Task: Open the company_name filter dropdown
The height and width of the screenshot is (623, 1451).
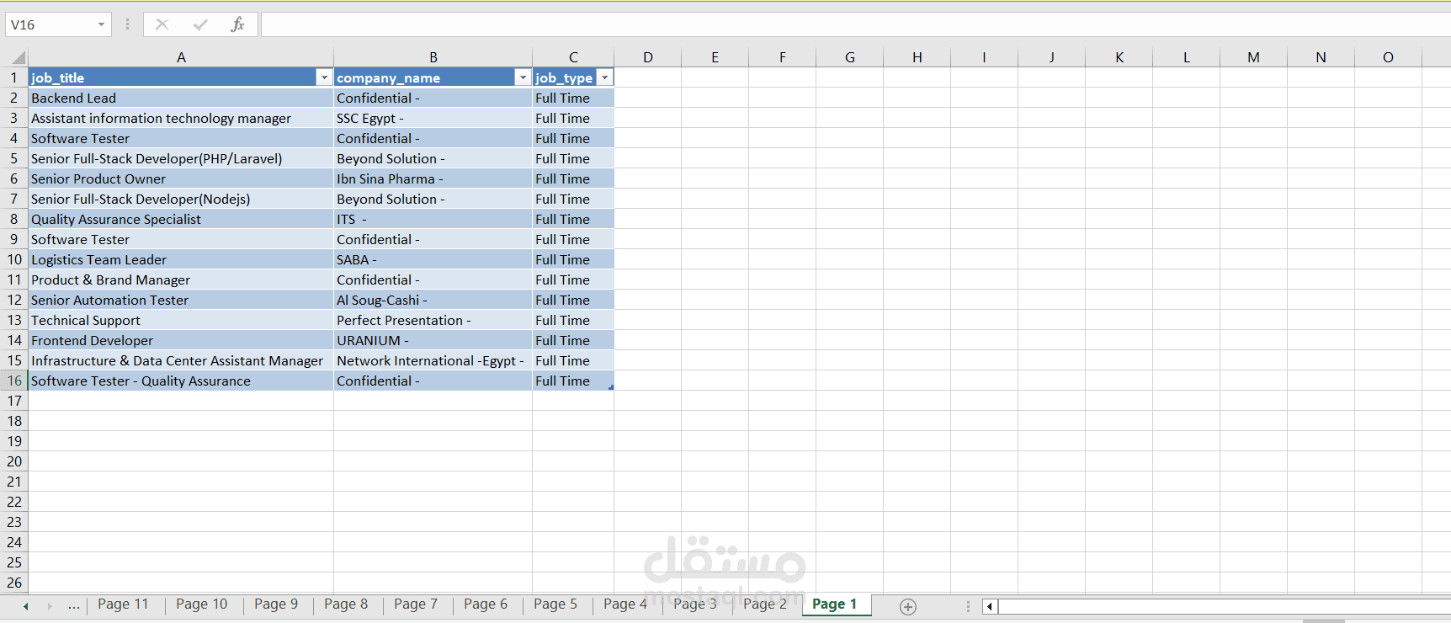Action: (x=523, y=77)
